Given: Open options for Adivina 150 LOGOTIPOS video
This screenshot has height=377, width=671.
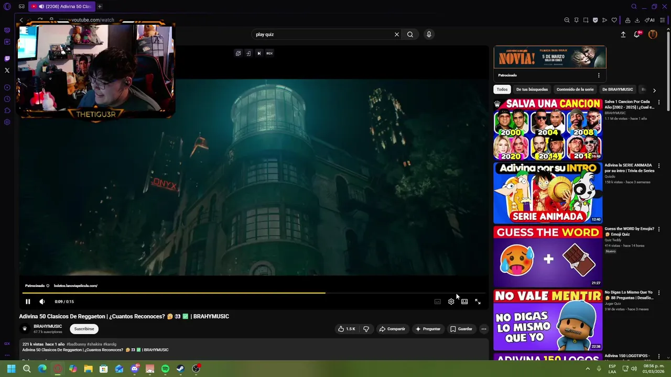Looking at the screenshot, I should pyautogui.click(x=659, y=357).
